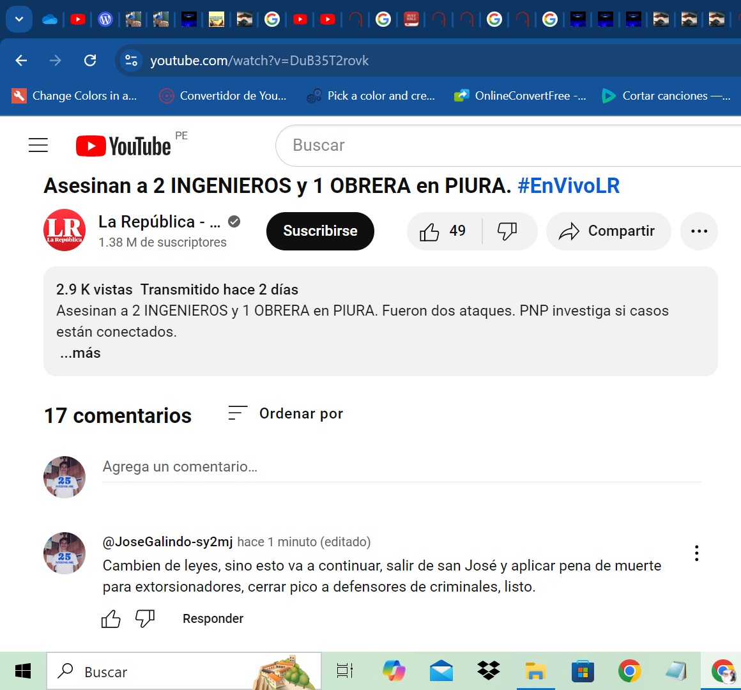Focus the Agrega un comentario field

401,467
